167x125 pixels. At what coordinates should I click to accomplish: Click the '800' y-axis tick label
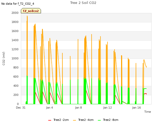point(16,68)
